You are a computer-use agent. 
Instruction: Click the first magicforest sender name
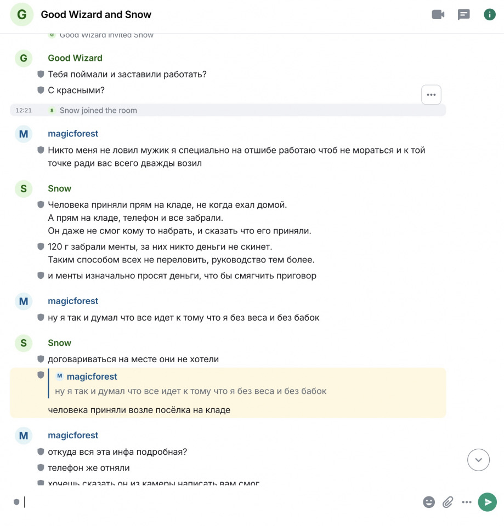pyautogui.click(x=73, y=134)
